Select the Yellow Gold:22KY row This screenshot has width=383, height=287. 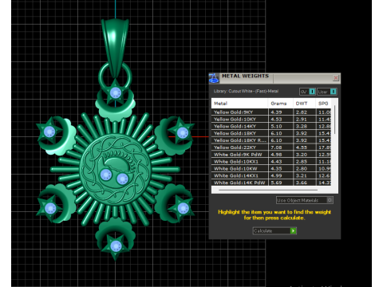coord(271,147)
